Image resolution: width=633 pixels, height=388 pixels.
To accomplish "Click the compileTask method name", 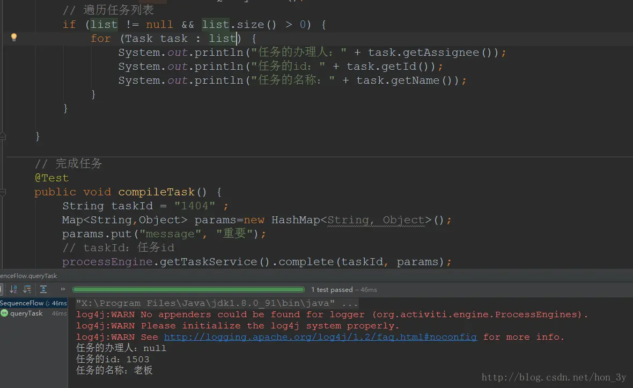I will point(156,192).
